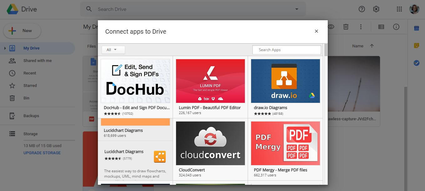
Task: Click PDF Mergy - Merge PDF files title
Action: [281, 170]
